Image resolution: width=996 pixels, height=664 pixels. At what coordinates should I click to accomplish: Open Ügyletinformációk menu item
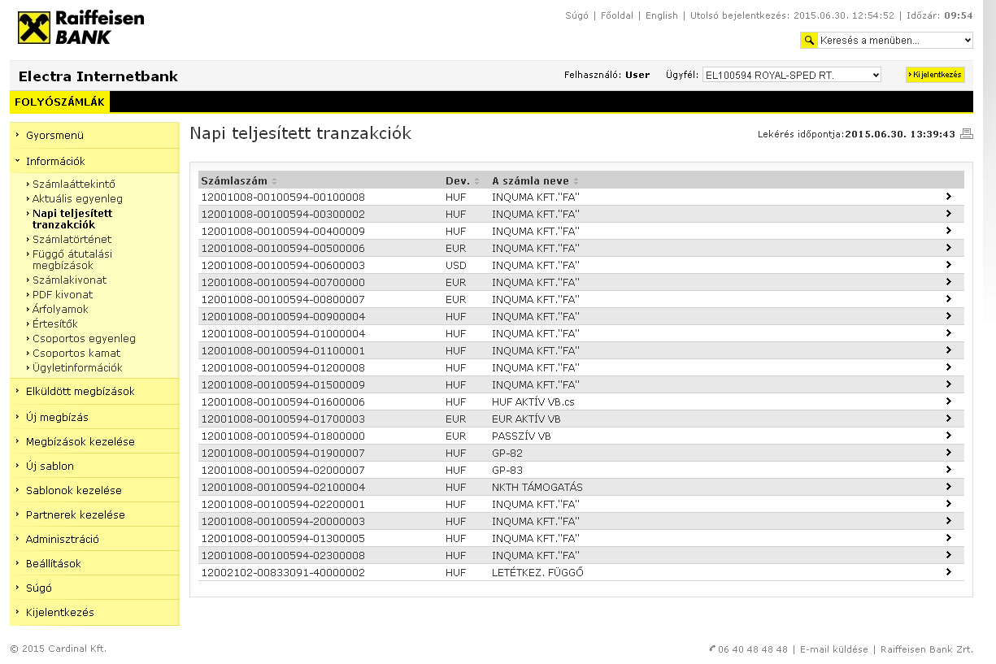tap(77, 367)
